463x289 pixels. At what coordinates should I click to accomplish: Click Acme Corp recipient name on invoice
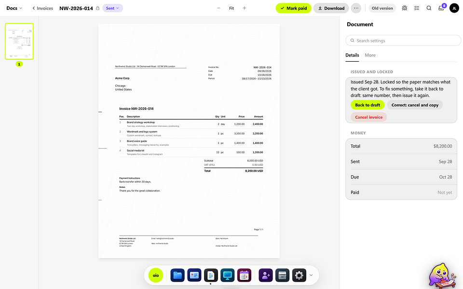tap(122, 78)
